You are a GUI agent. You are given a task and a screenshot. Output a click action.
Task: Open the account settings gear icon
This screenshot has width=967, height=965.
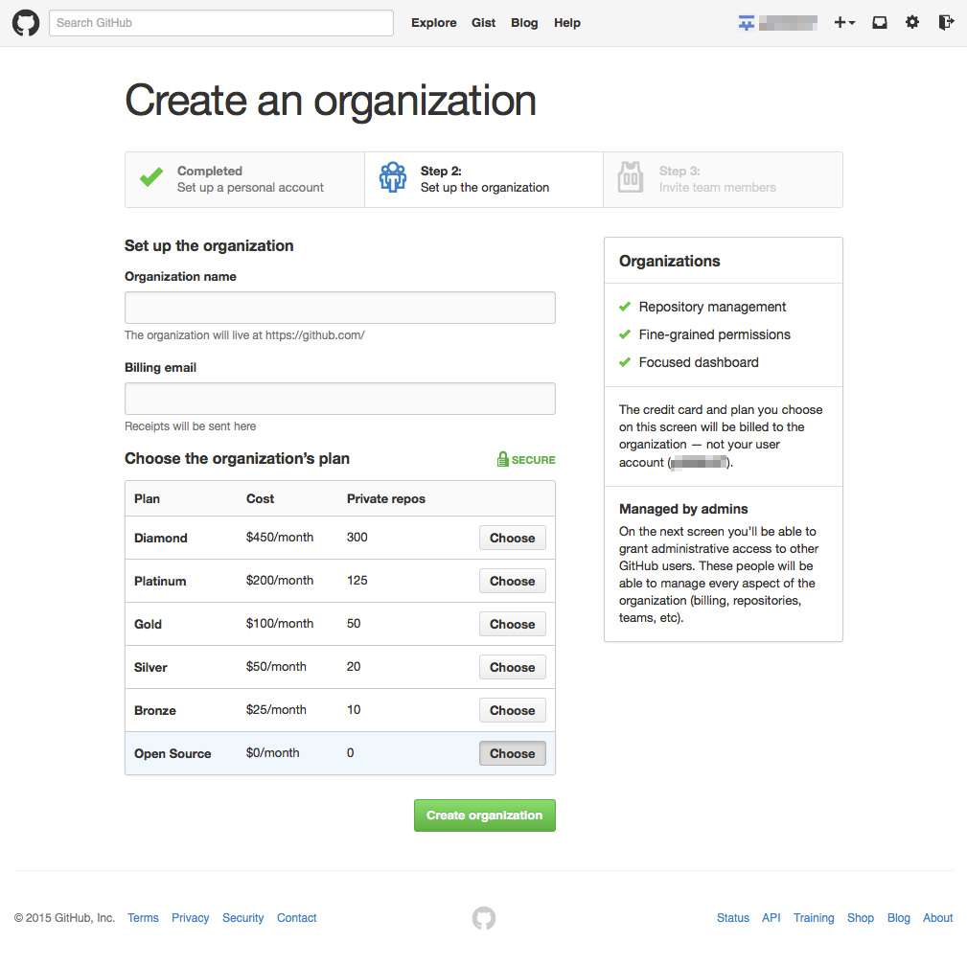[x=911, y=21]
